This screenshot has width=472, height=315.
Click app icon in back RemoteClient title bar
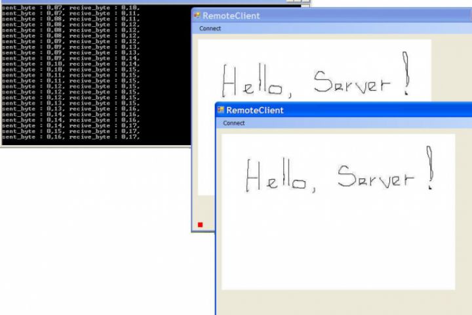[x=197, y=15]
